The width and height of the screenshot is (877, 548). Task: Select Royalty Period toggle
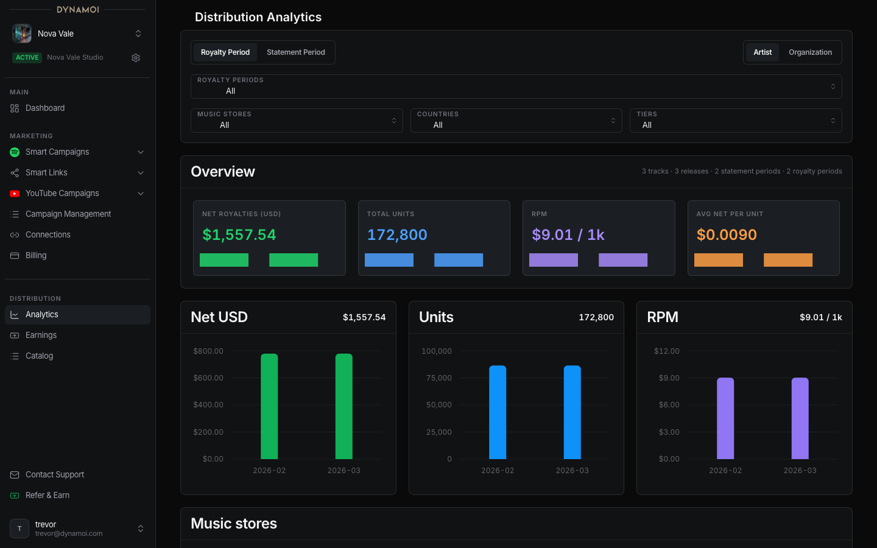click(225, 52)
